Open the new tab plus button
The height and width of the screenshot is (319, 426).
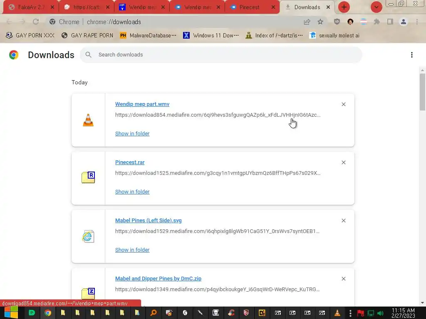tap(344, 7)
